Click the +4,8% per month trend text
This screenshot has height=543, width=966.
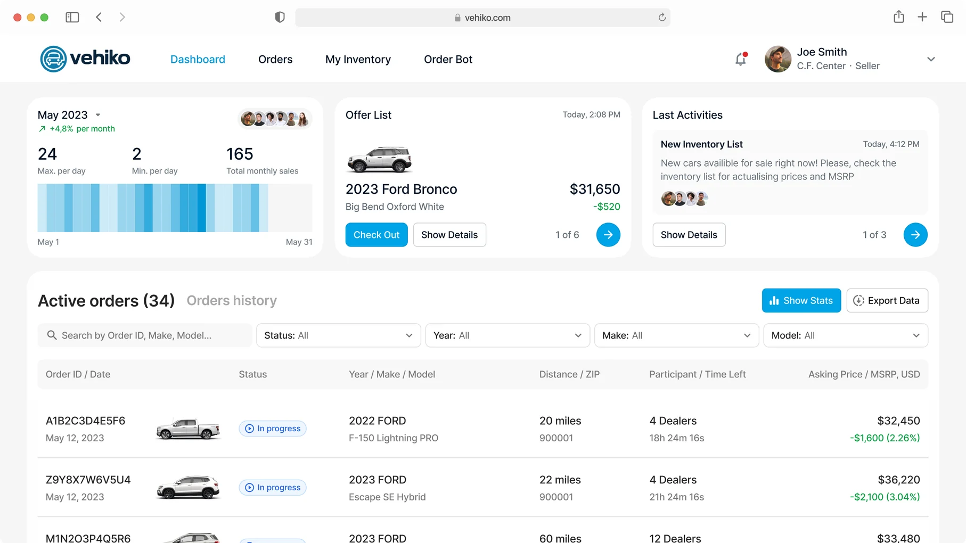click(82, 129)
